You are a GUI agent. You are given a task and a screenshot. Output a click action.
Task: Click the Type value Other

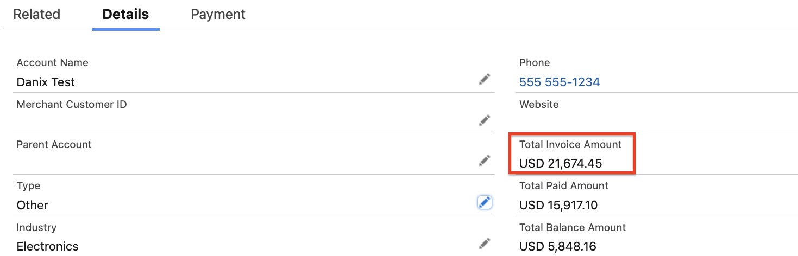(x=33, y=205)
